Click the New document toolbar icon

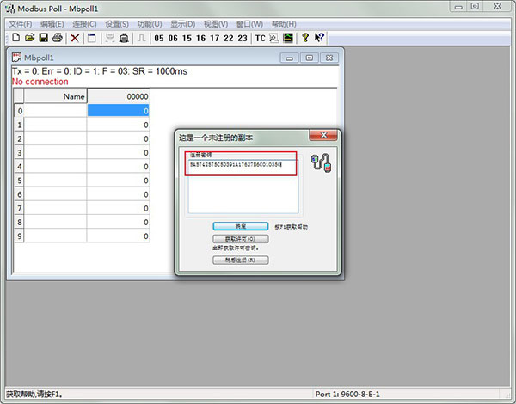click(x=15, y=38)
